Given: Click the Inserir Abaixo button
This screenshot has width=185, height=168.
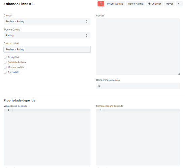Looking at the screenshot, I should tap(115, 4).
